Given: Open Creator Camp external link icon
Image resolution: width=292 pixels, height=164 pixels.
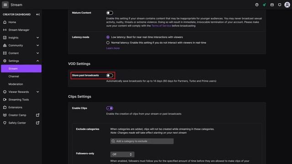Looking at the screenshot, I should (37, 115).
